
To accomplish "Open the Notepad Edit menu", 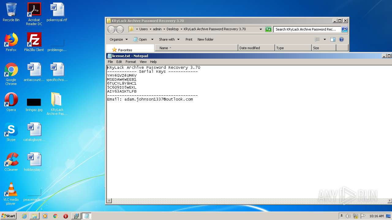I will coord(119,62).
